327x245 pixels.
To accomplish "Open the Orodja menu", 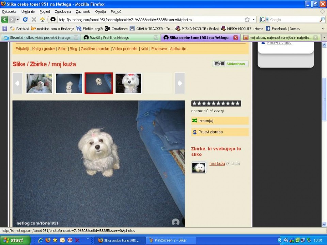I will point(100,12).
